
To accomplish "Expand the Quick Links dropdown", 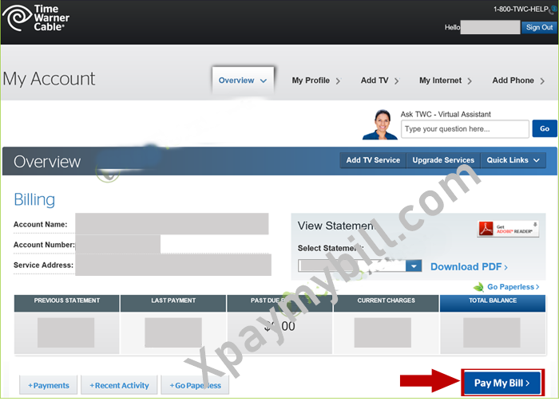I will tap(513, 160).
